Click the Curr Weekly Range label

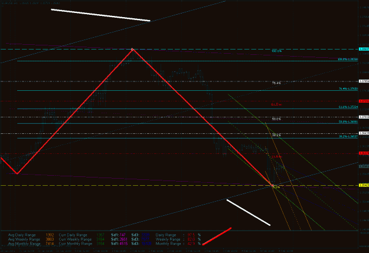tap(75, 239)
